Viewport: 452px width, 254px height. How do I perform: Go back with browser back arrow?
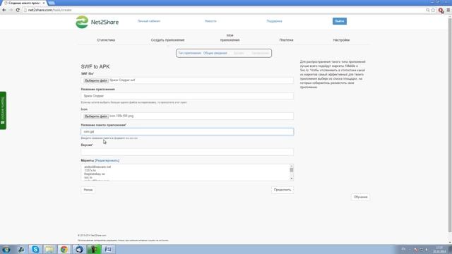point(4,10)
